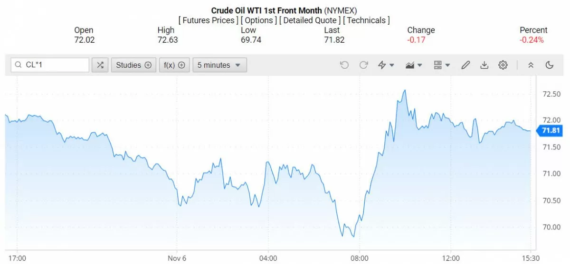Click the f(x) expressions button
This screenshot has height=264, width=570.
point(174,65)
